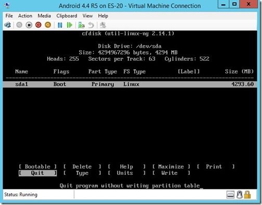Maximize the Virtual Machine Connection window

[234, 4]
